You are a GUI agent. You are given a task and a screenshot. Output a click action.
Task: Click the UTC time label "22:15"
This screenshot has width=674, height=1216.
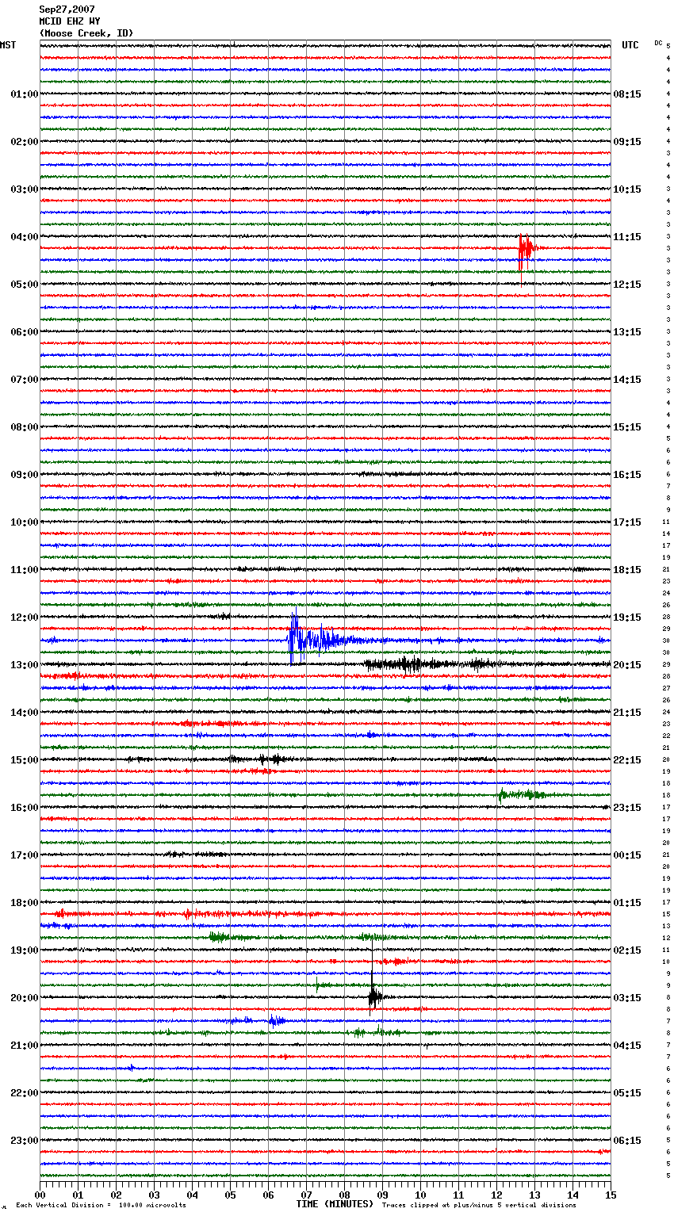(x=627, y=760)
